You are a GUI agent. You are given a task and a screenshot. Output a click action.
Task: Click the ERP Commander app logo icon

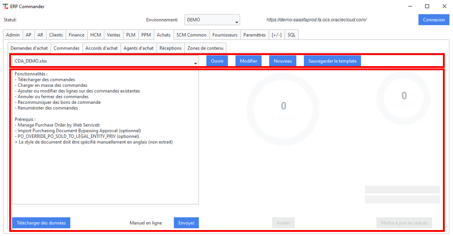tap(6, 6)
